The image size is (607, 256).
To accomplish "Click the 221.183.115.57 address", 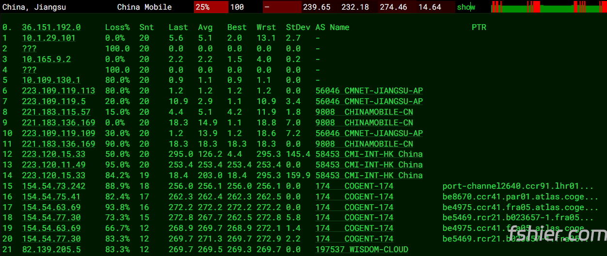I will [56, 112].
